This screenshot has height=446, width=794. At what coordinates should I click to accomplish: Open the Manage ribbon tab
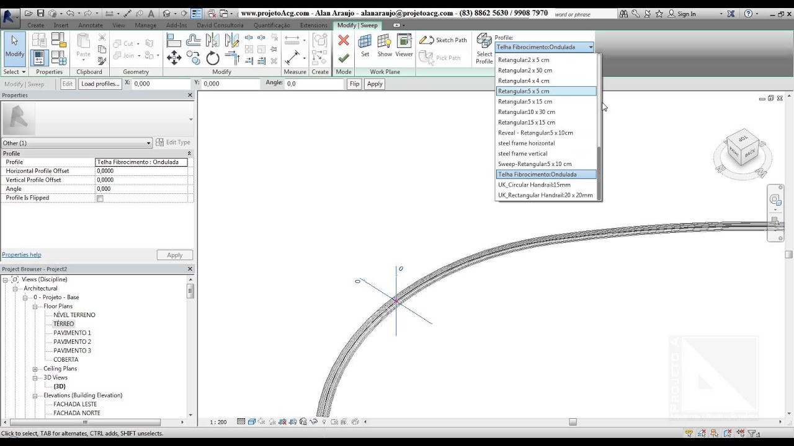coord(146,25)
